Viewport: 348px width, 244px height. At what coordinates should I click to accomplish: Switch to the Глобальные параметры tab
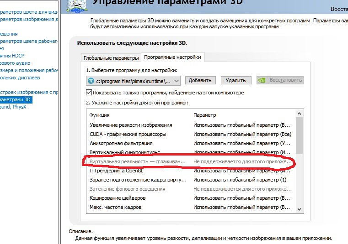click(111, 58)
